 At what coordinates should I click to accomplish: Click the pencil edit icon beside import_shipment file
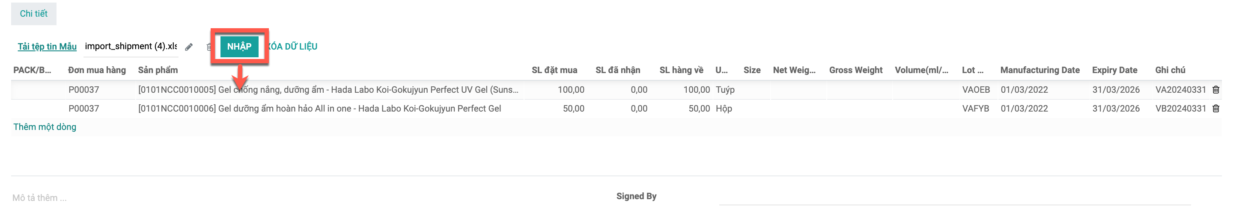[189, 47]
